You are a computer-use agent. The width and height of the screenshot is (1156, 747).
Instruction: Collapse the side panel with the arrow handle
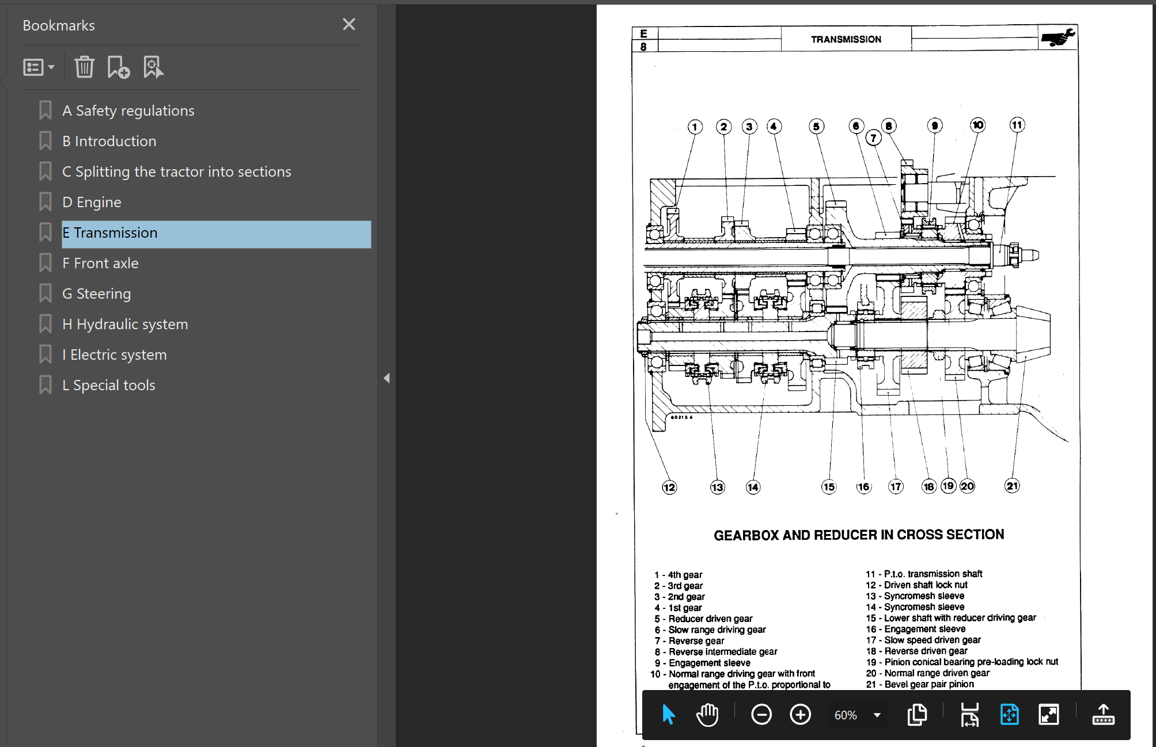coord(386,378)
